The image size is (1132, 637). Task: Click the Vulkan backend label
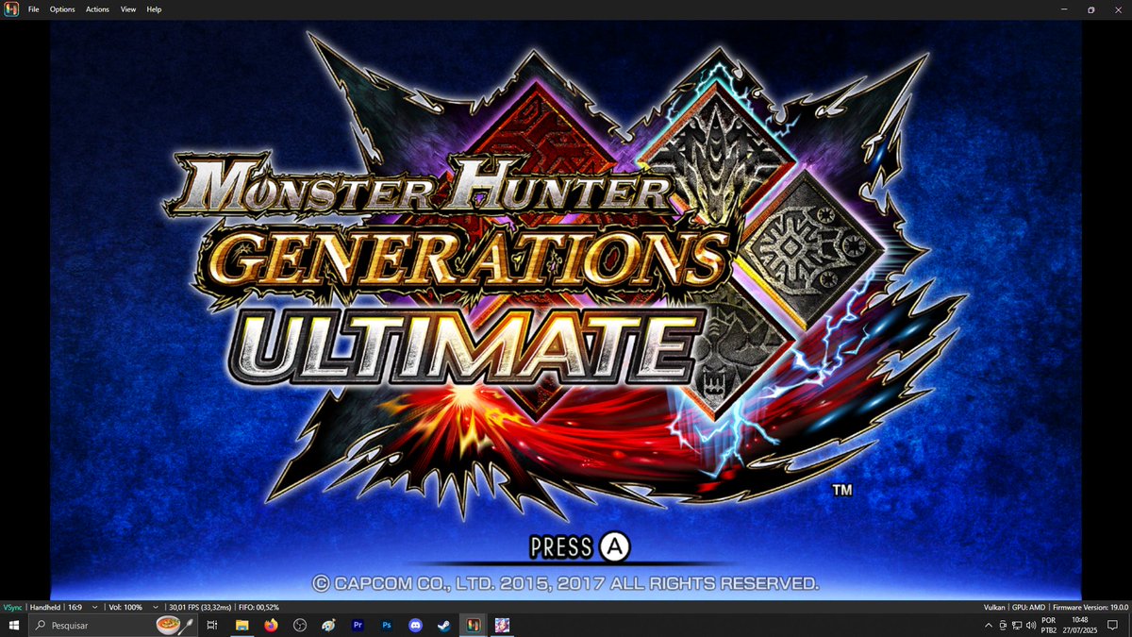pos(993,607)
